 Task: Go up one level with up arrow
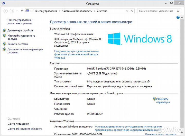[22, 11]
